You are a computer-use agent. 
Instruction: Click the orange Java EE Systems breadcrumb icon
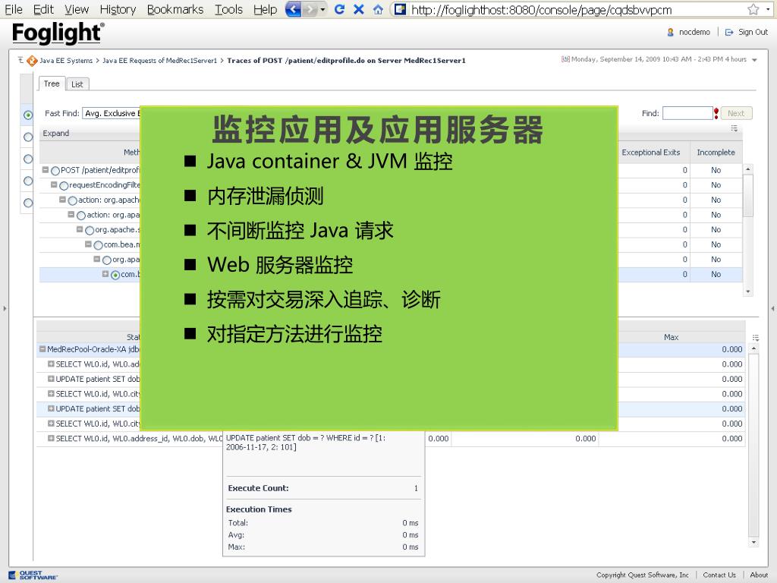point(32,61)
